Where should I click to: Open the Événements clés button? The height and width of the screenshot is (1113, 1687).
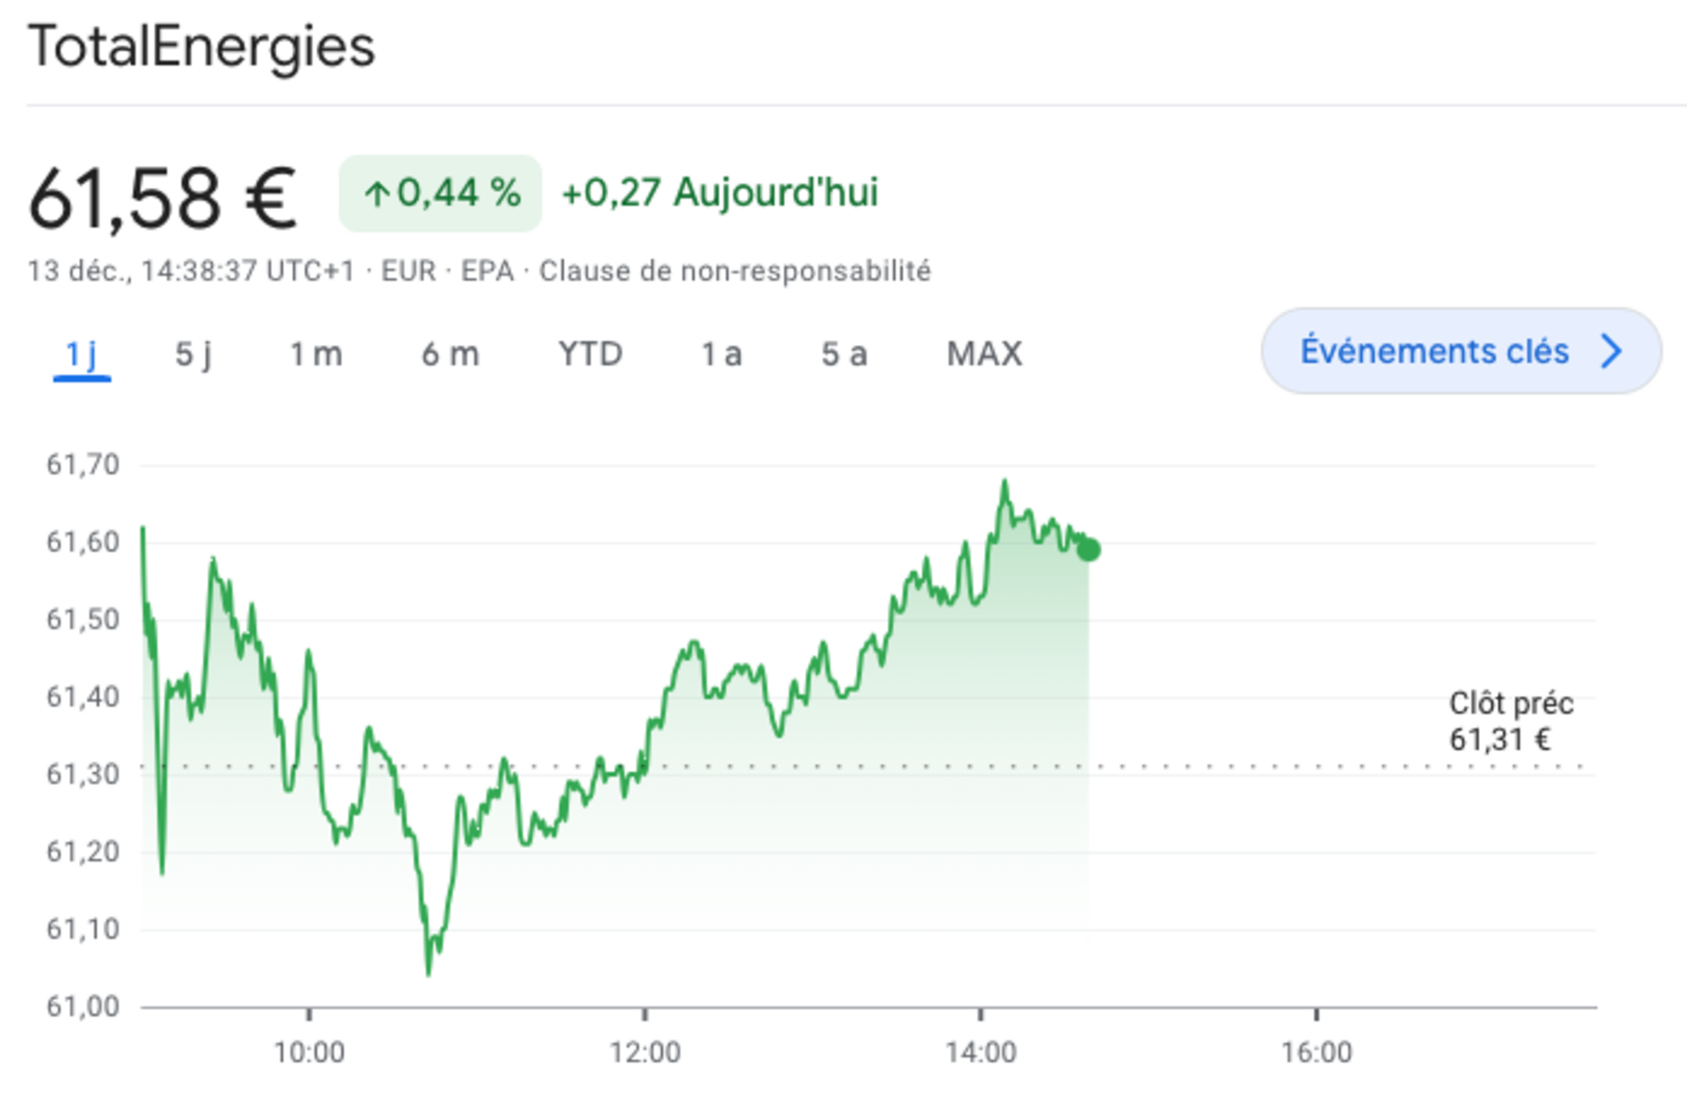point(1434,352)
